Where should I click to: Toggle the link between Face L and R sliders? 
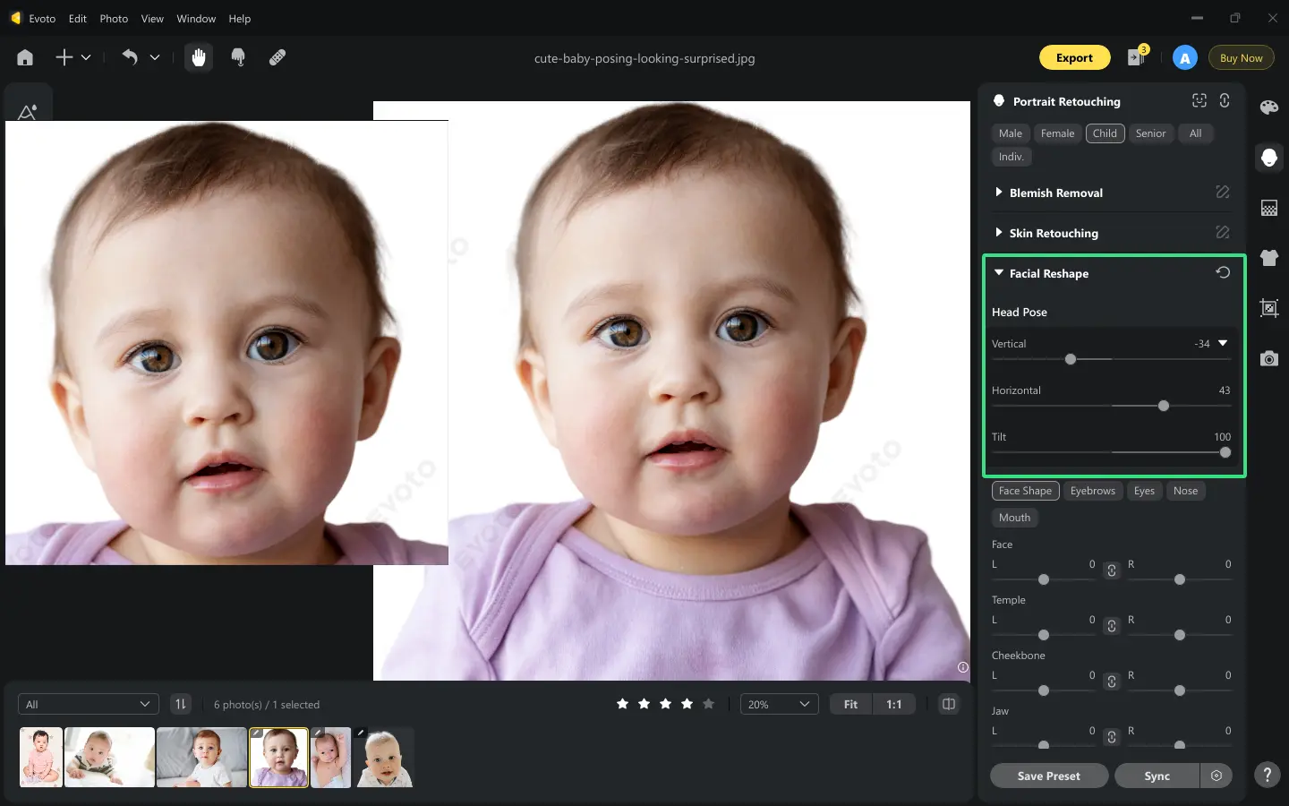click(1111, 570)
